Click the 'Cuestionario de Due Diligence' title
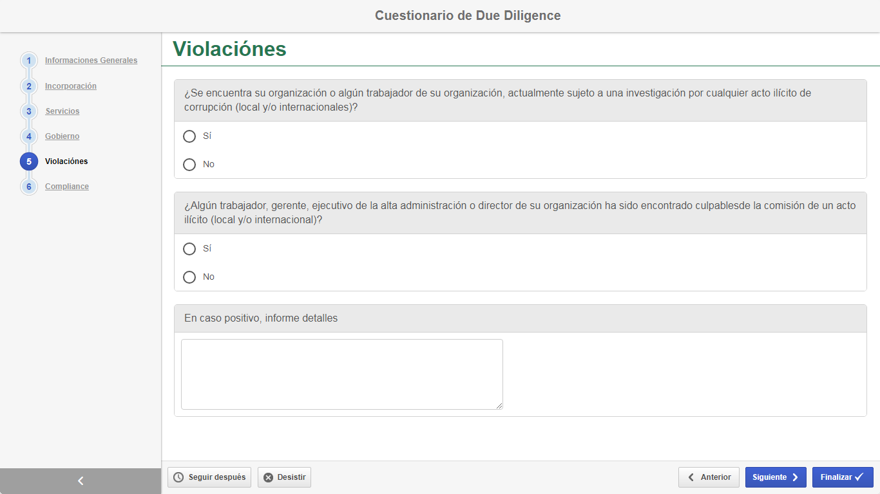Screen dimensions: 880x494 pos(468,15)
